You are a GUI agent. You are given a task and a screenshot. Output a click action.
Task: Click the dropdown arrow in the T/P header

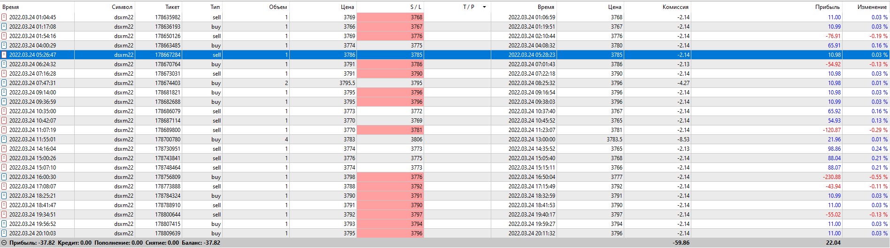pos(484,7)
